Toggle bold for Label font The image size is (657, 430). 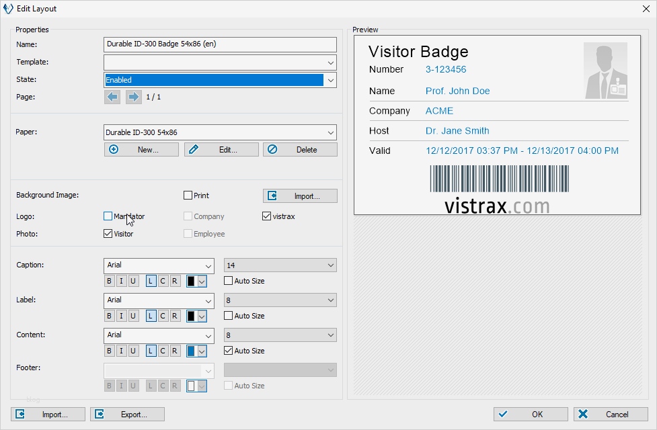point(109,316)
